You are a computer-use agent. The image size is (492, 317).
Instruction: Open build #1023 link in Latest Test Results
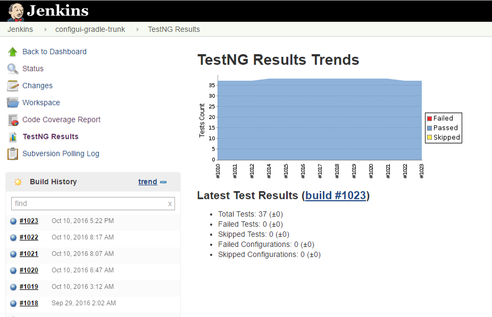(x=336, y=196)
